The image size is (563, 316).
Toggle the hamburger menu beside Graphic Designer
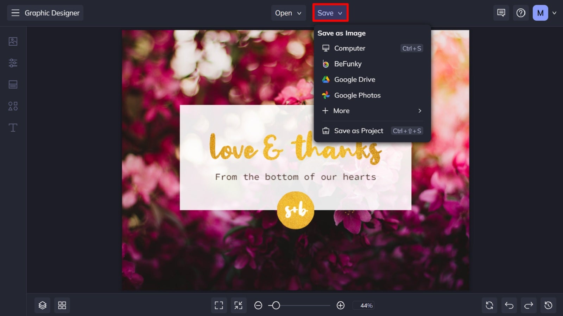tap(15, 13)
